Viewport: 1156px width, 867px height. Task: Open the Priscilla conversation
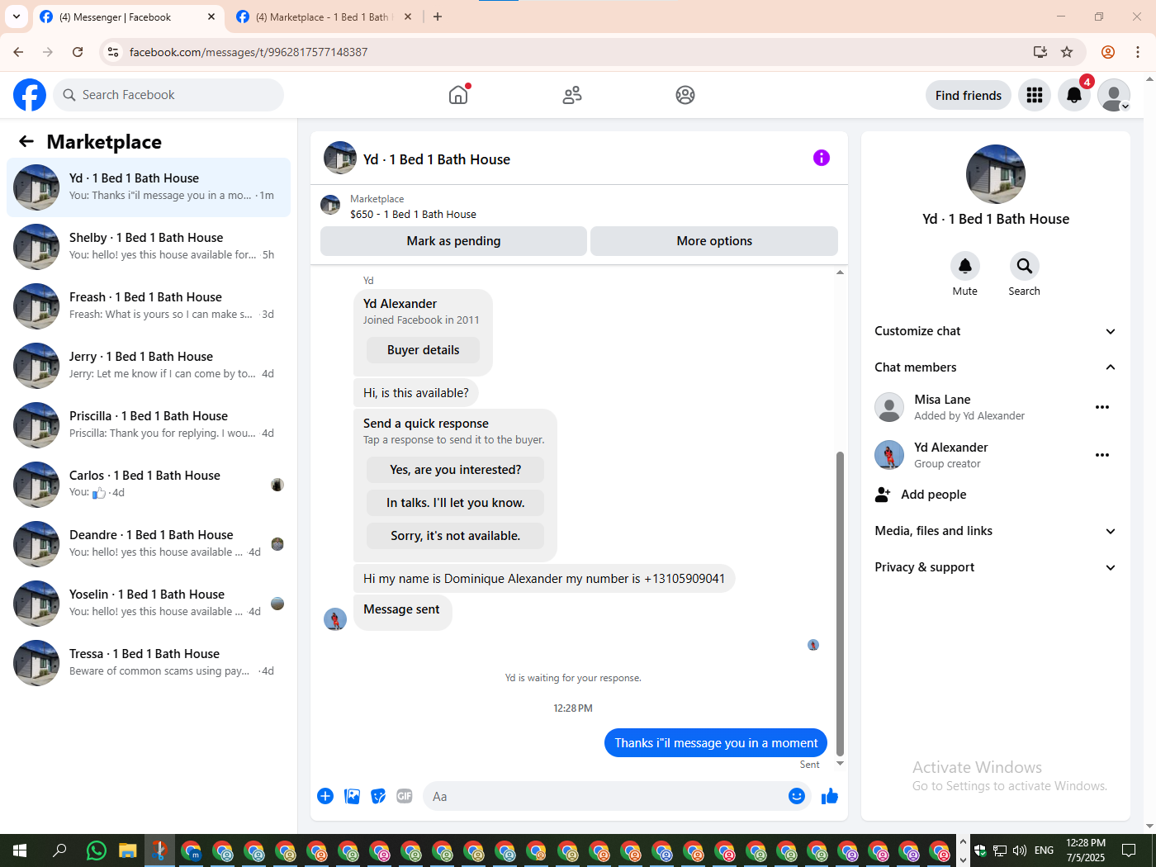coord(149,425)
